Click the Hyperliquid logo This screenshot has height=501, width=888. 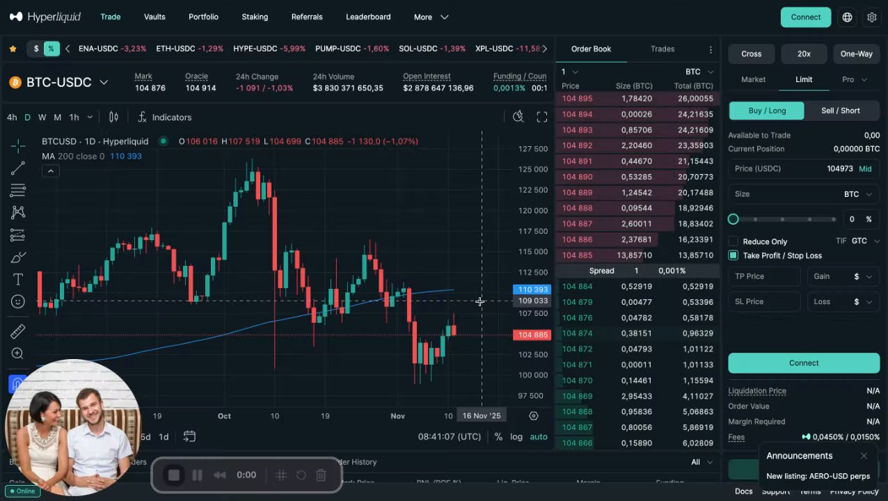(45, 17)
